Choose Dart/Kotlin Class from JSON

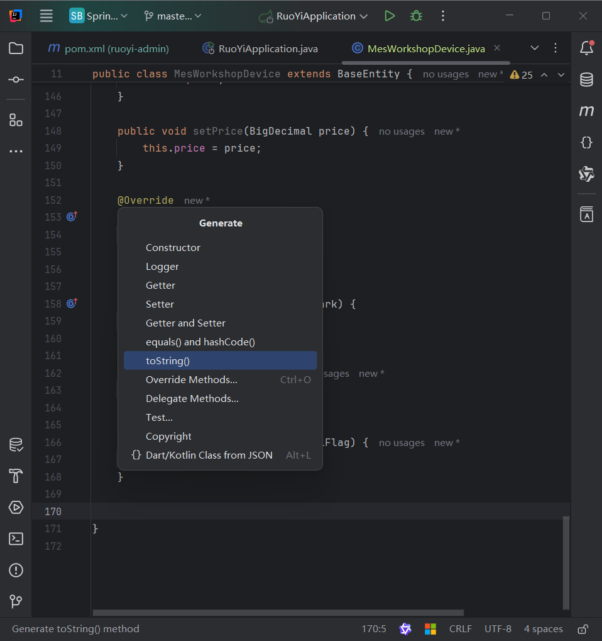pyautogui.click(x=220, y=455)
